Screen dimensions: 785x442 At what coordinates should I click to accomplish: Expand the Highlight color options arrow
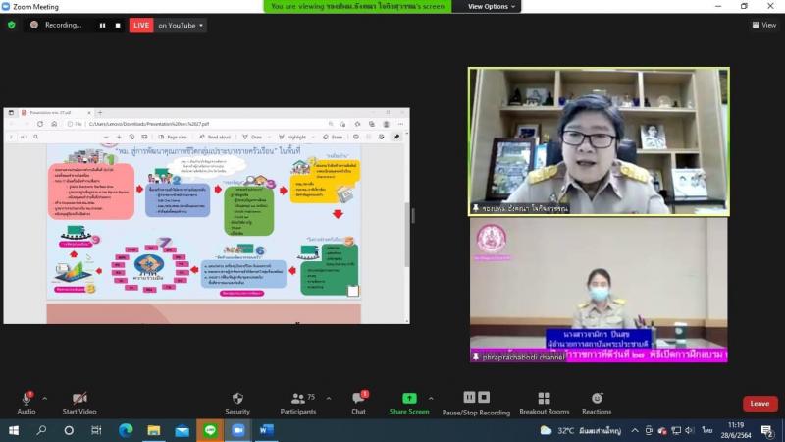[x=313, y=137]
